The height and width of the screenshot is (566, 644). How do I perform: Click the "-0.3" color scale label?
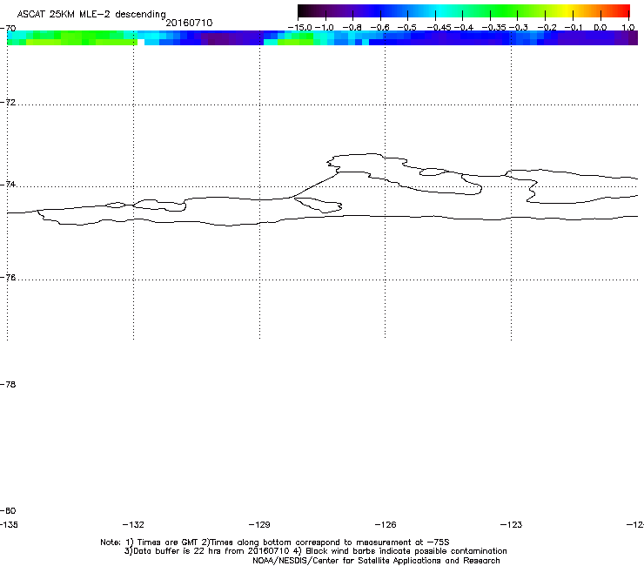pyautogui.click(x=519, y=28)
